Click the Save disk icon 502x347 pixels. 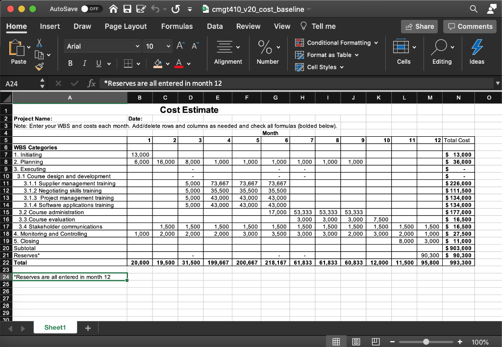(127, 9)
